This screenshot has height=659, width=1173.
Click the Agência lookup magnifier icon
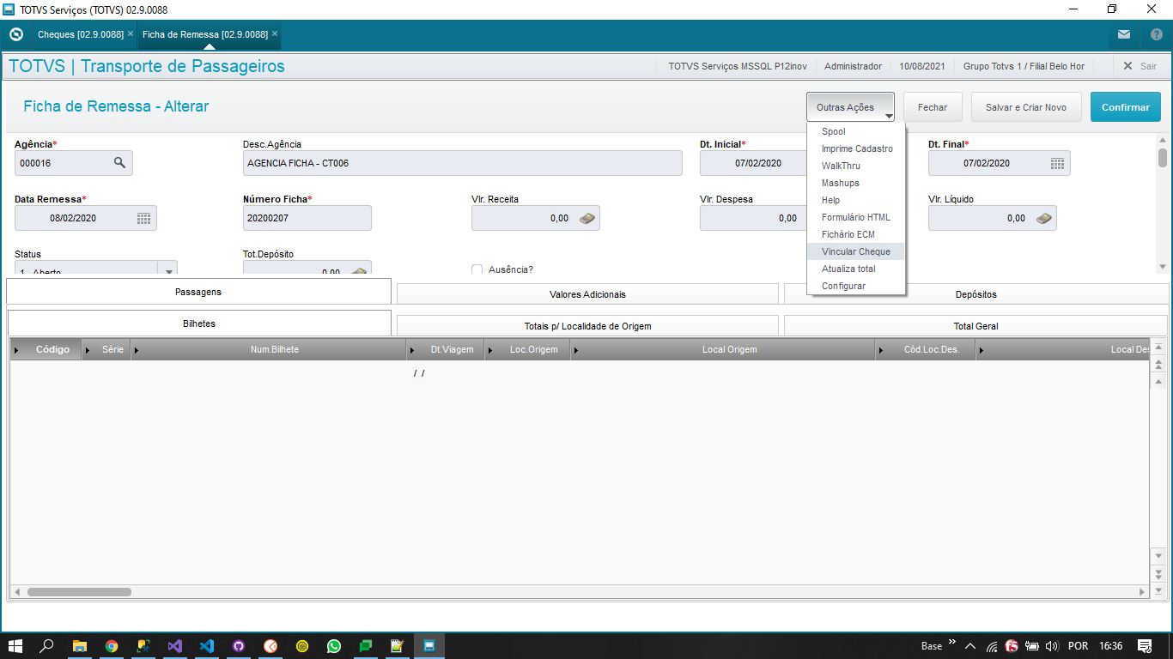(x=119, y=163)
